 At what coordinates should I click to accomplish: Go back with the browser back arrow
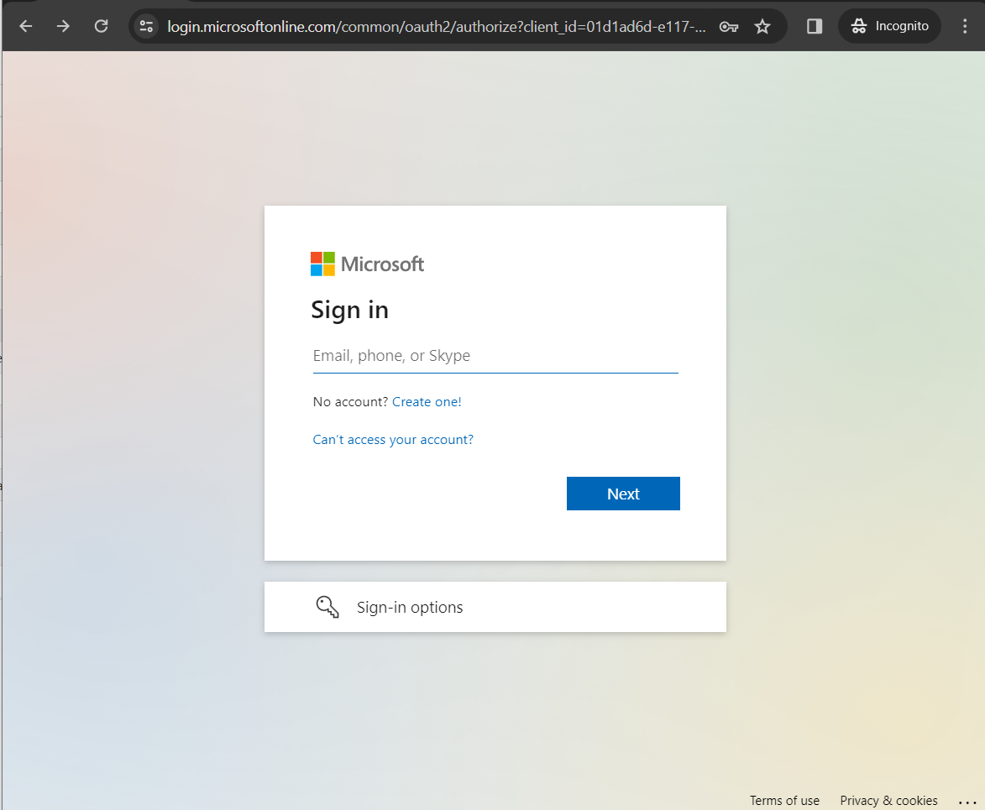click(26, 26)
